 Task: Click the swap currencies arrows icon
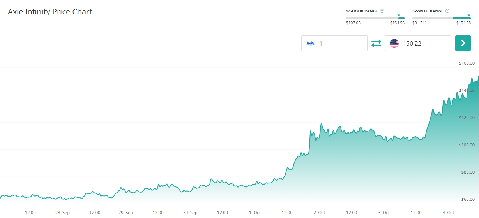376,43
